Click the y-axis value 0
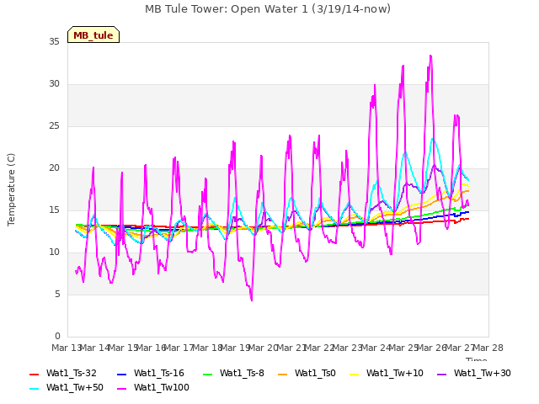 point(57,336)
